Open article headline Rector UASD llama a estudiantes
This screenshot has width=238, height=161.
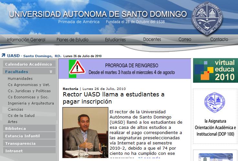pyautogui.click(x=114, y=98)
